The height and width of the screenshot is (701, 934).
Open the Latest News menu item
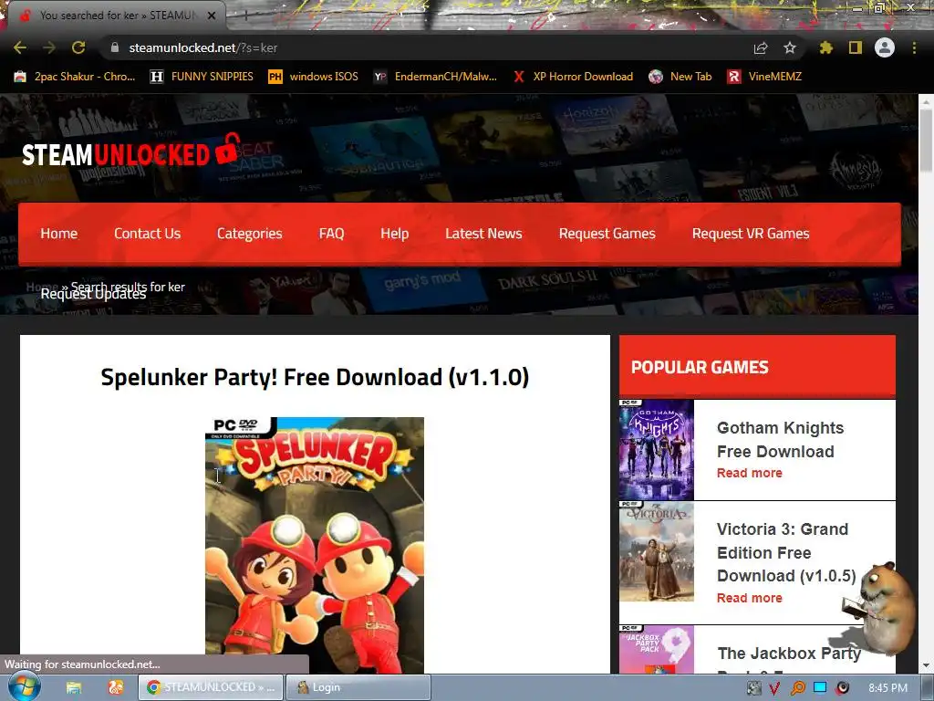coord(483,234)
